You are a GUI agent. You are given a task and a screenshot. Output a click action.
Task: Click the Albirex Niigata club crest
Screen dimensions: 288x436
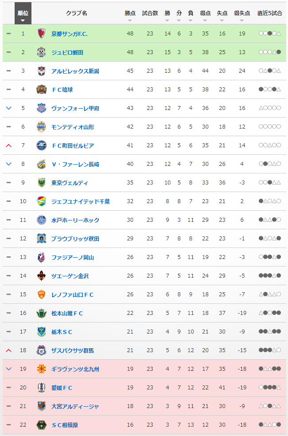coord(41,71)
